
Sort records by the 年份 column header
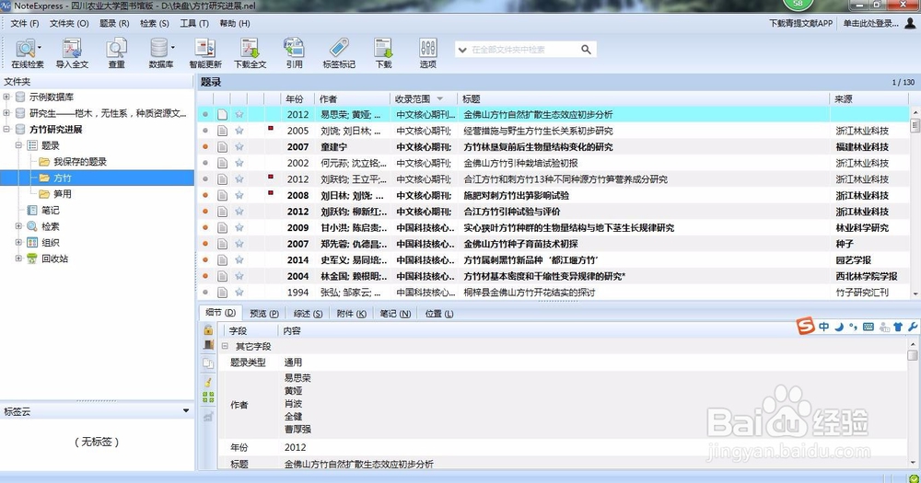297,98
